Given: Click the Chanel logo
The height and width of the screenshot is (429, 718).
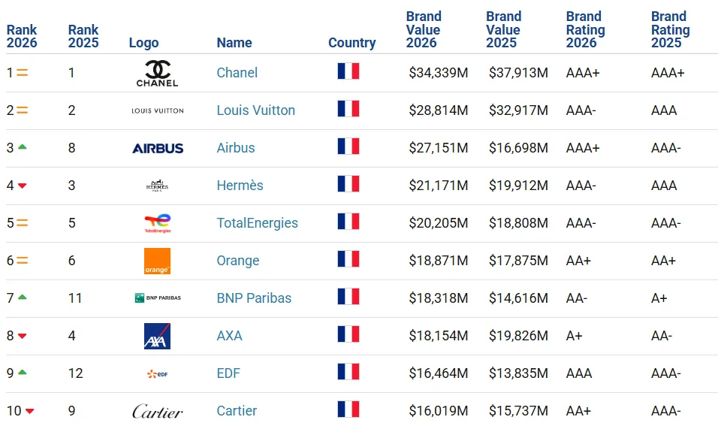Looking at the screenshot, I should coord(157,74).
